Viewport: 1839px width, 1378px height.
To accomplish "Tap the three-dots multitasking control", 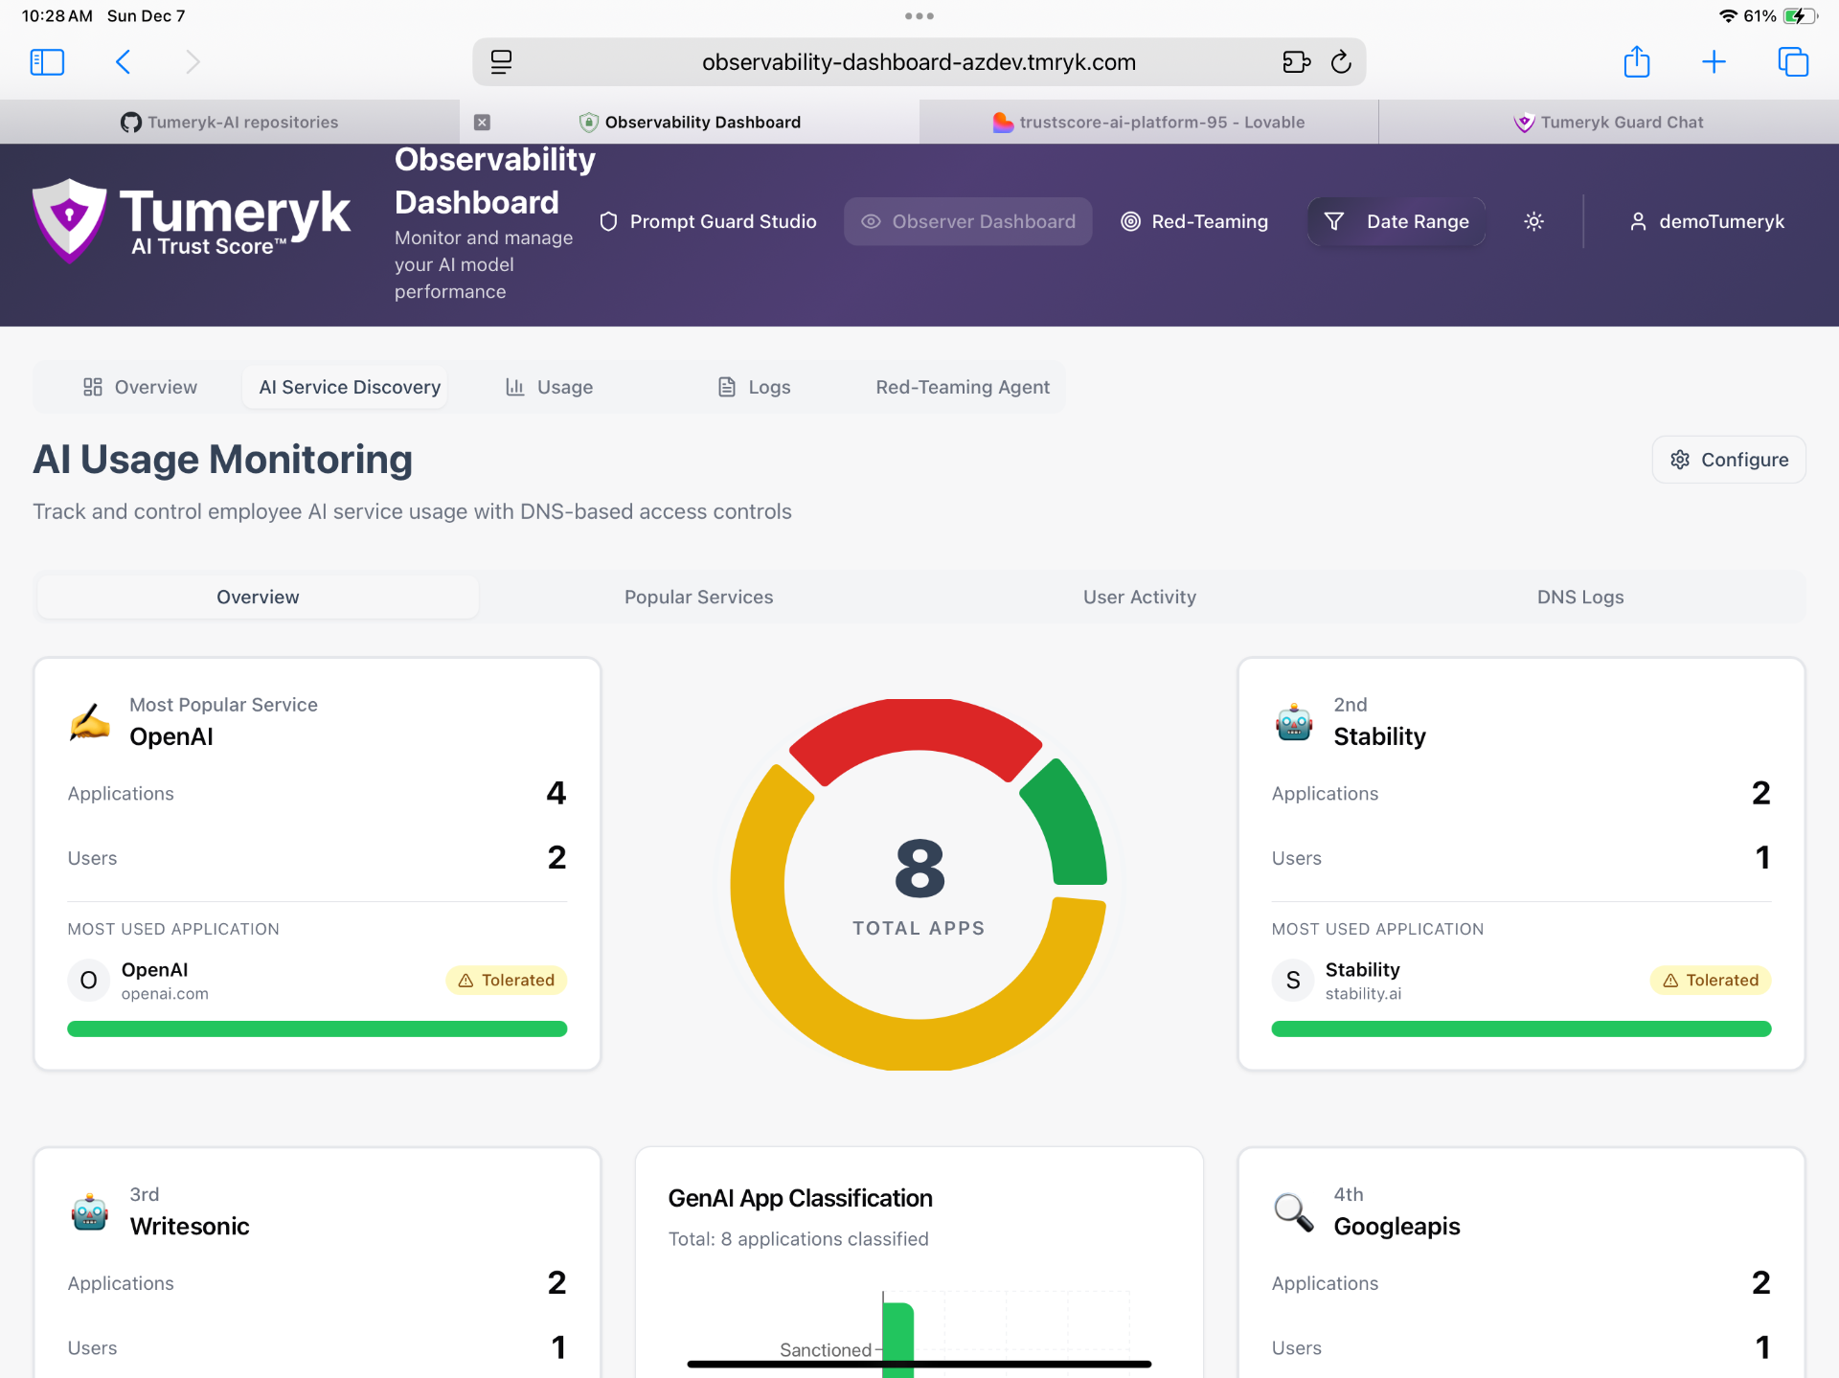I will [x=919, y=16].
